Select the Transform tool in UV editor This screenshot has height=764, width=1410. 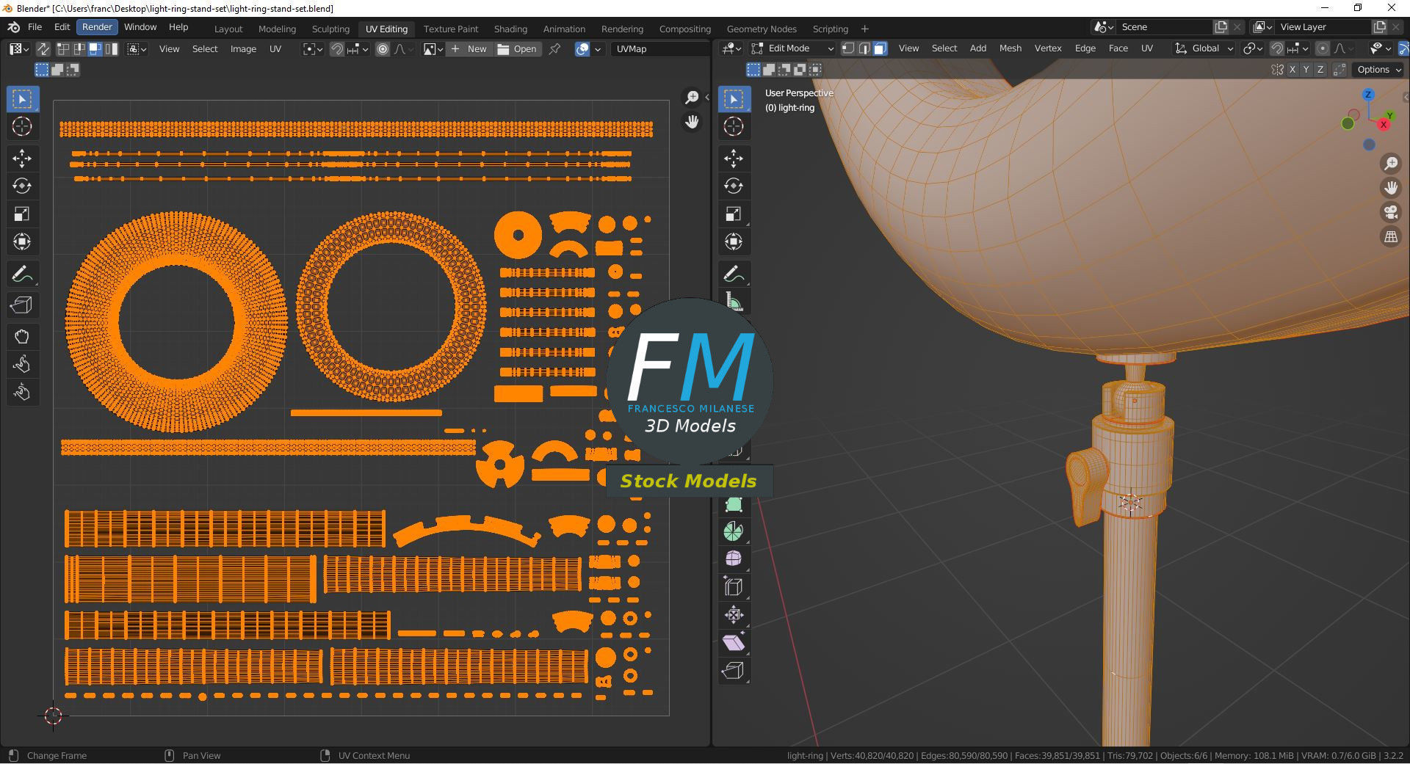click(22, 242)
